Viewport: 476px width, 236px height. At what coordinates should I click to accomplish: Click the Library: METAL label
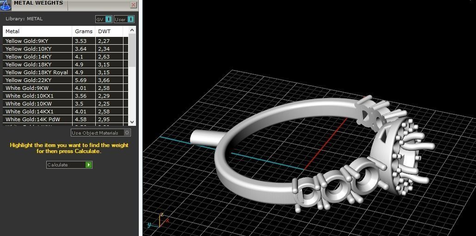tap(24, 19)
